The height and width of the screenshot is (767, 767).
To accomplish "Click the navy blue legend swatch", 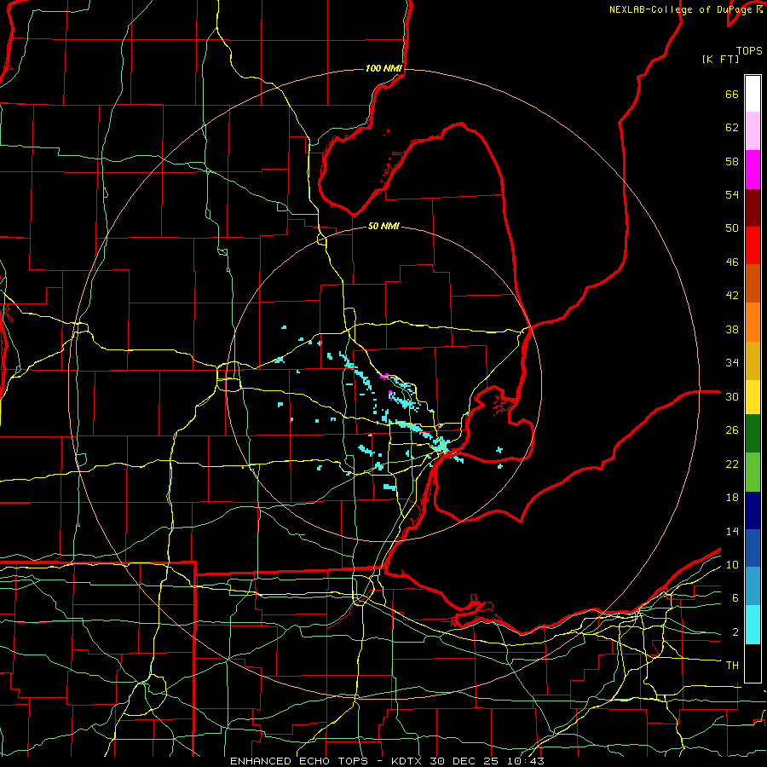I will click(753, 510).
